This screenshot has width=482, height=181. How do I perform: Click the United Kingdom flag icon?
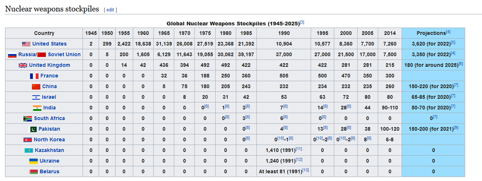pyautogui.click(x=23, y=65)
